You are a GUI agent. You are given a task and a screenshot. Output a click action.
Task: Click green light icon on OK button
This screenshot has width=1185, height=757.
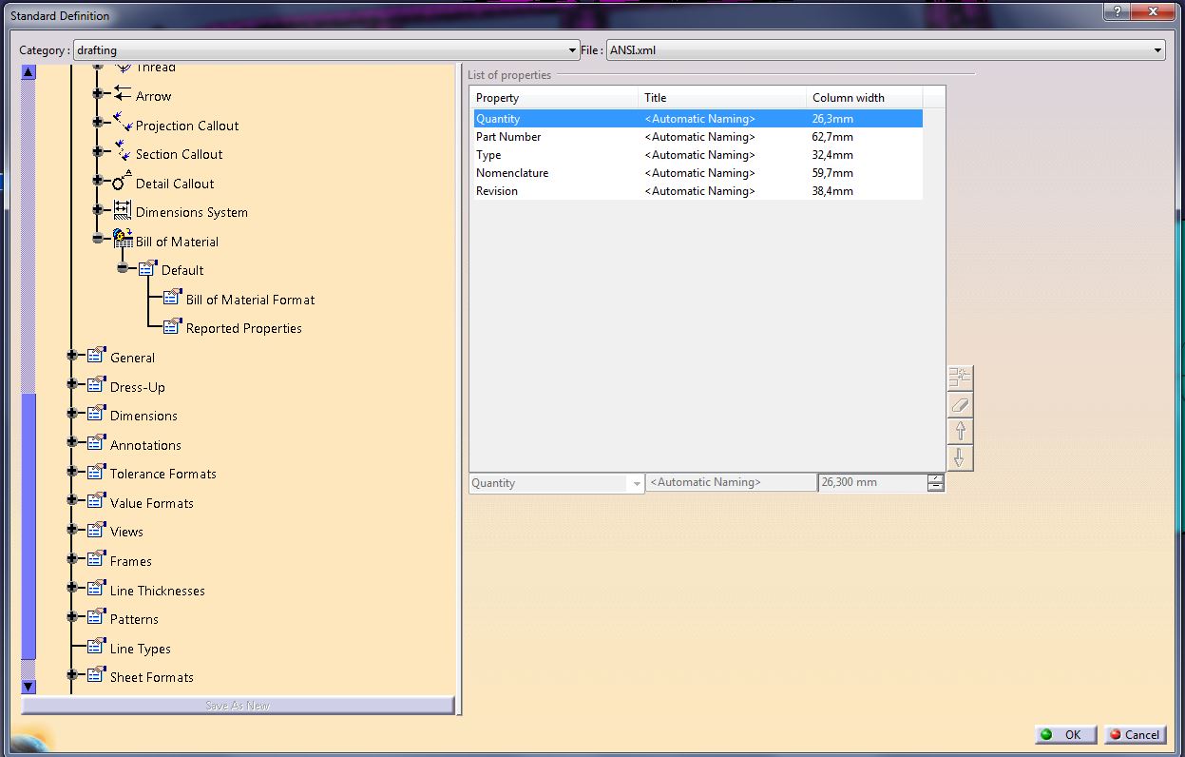1046,734
